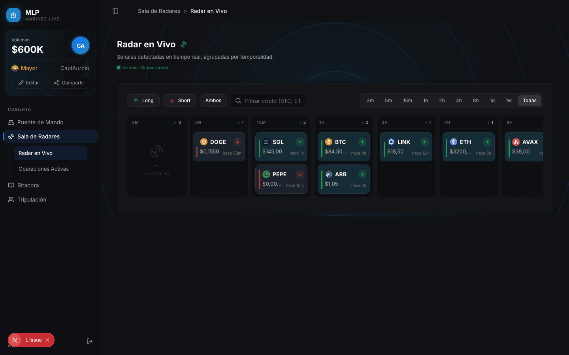Click the BTC long up-arrow indicator

coord(362,142)
